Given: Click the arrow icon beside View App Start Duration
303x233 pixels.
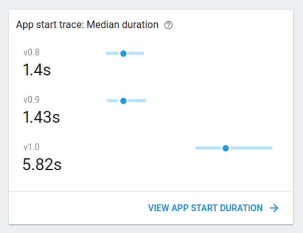Looking at the screenshot, I should 274,208.
